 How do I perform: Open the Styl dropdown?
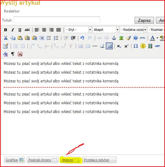coord(78,30)
